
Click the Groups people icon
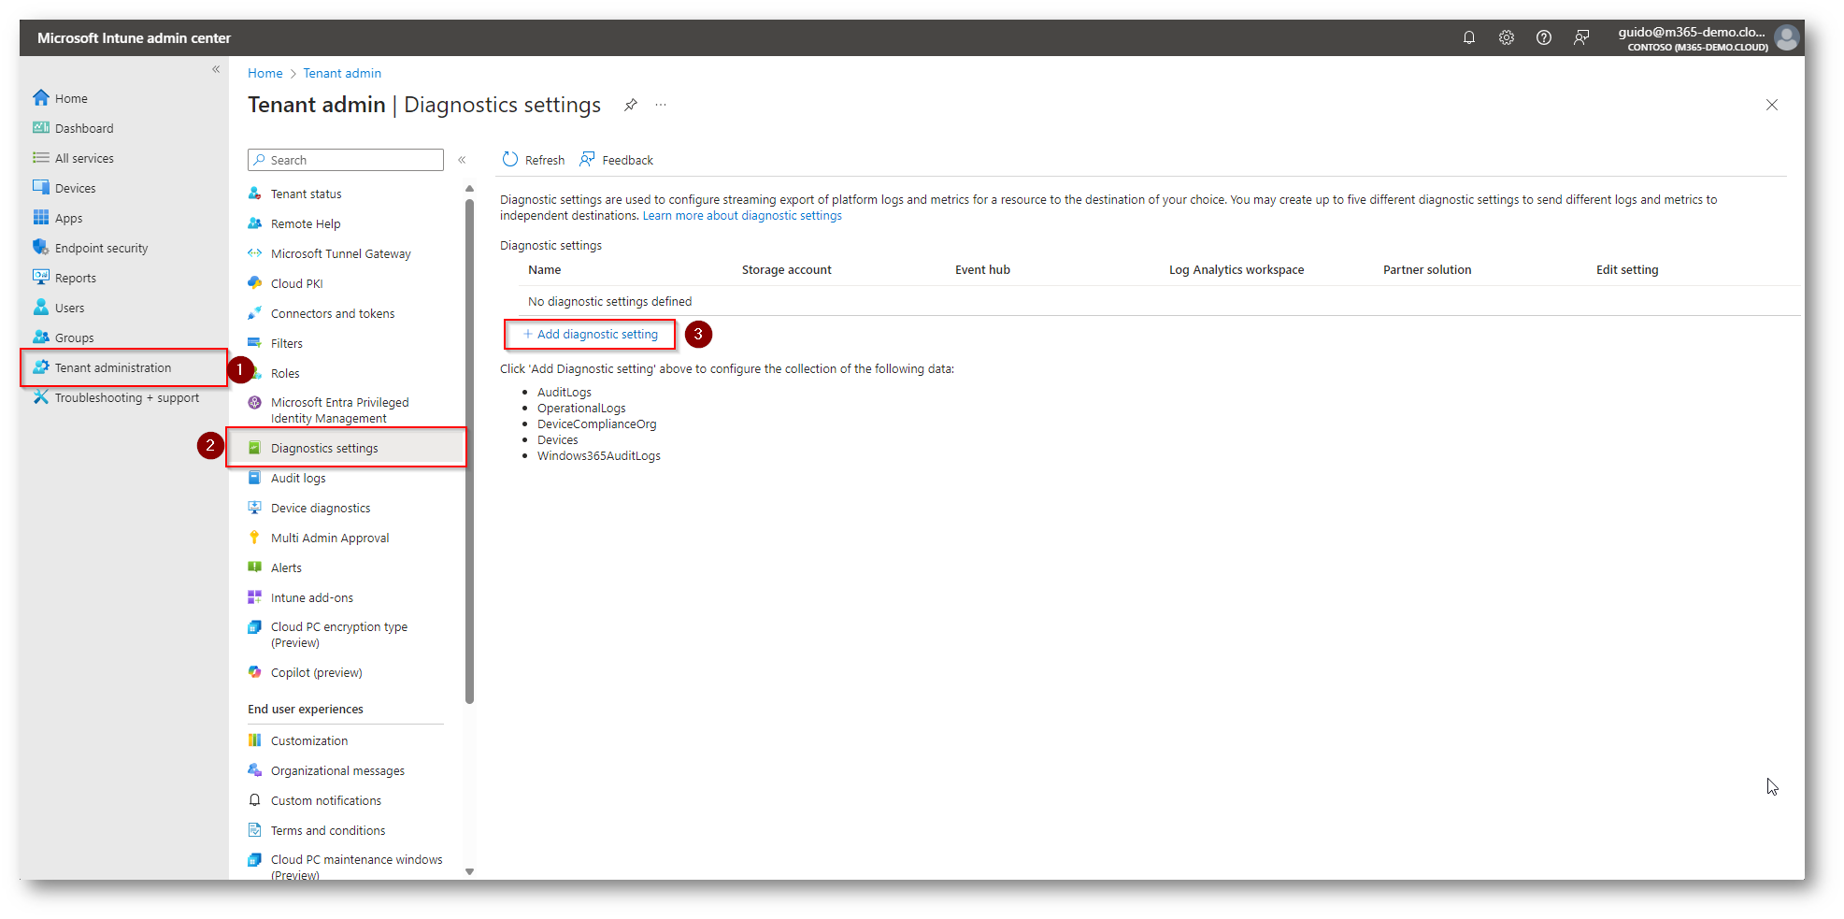[x=41, y=337]
